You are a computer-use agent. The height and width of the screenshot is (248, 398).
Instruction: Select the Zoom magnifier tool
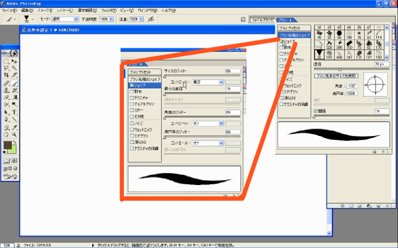[x=14, y=135]
